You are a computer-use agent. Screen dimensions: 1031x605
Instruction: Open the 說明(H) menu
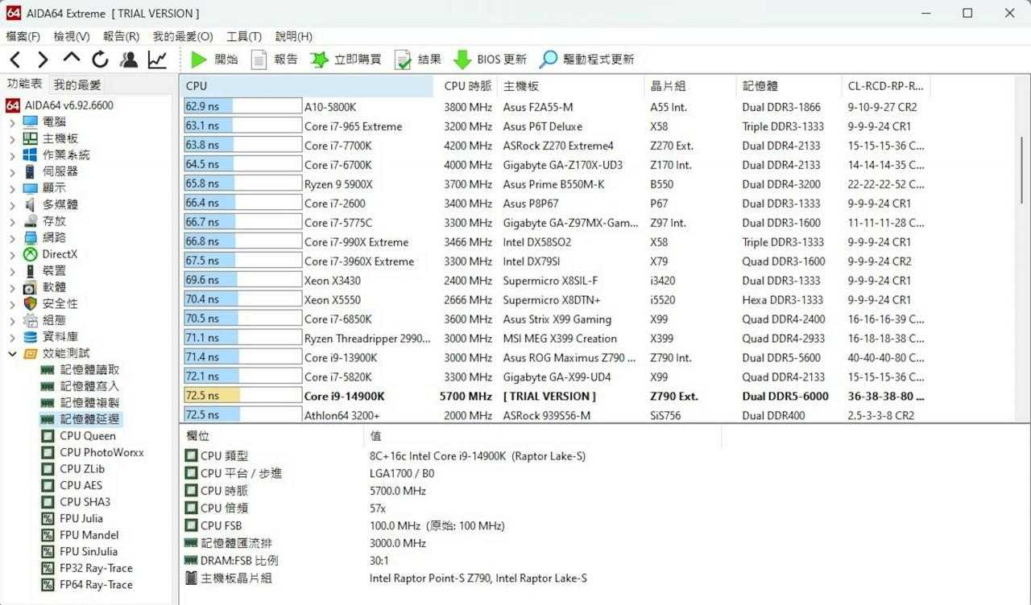(x=294, y=36)
